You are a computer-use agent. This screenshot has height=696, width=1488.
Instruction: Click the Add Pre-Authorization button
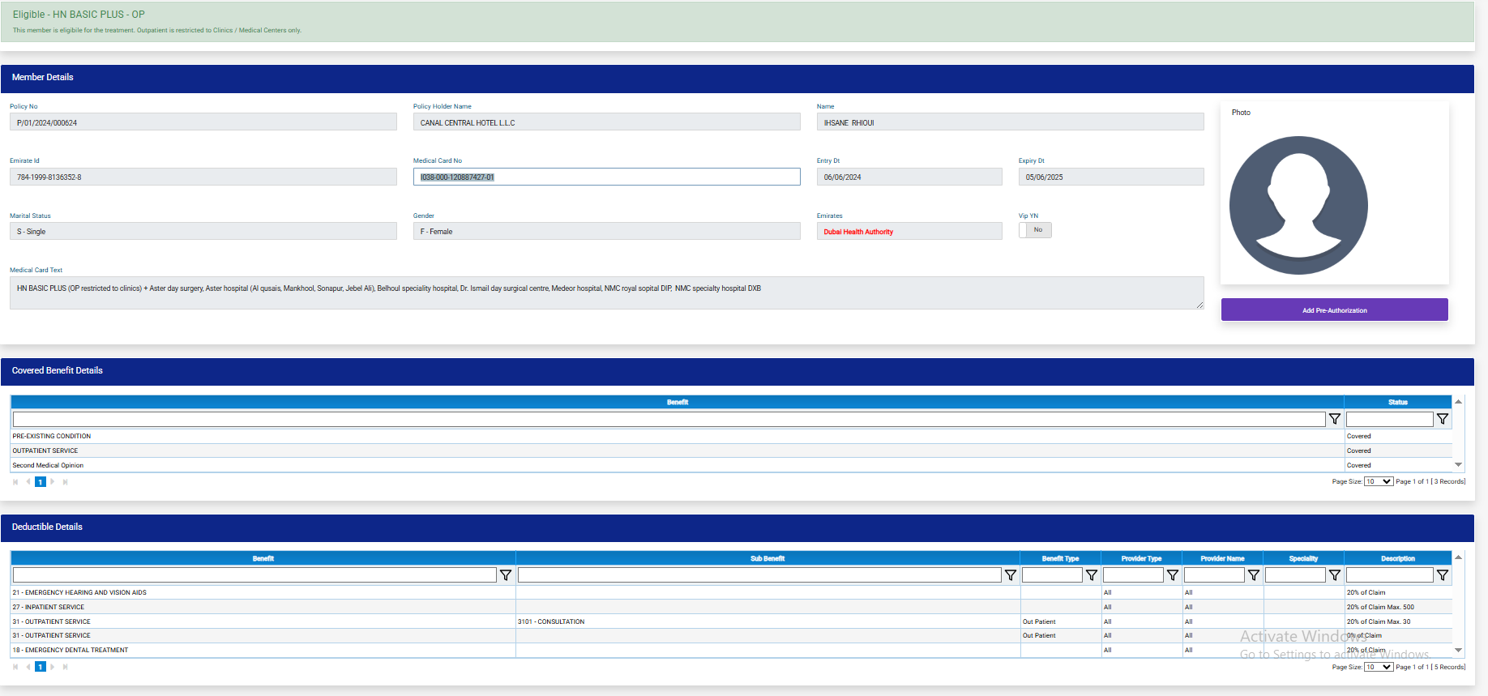coord(1334,310)
